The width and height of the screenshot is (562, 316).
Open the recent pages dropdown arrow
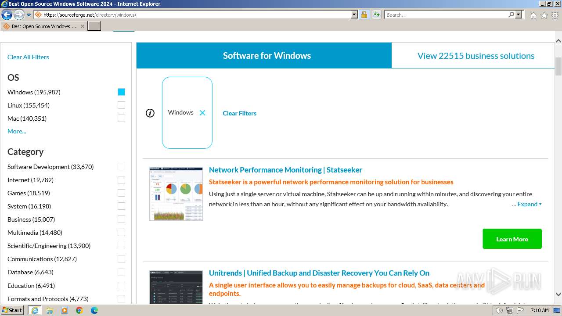click(29, 15)
